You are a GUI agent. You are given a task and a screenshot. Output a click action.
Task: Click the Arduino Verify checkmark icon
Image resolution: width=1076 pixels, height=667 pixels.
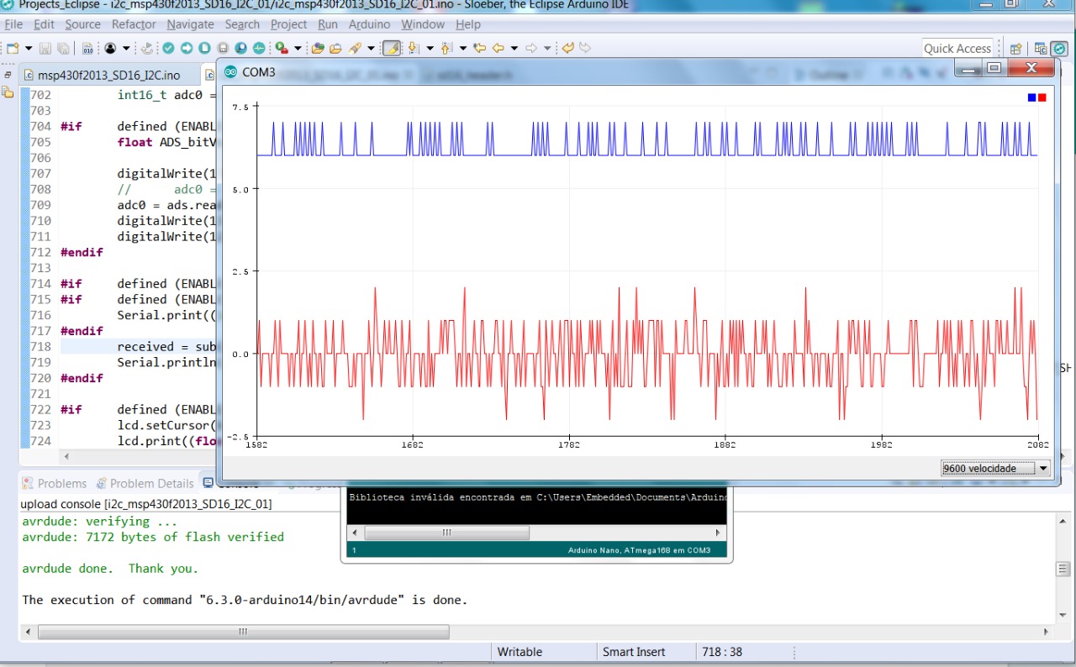point(169,49)
